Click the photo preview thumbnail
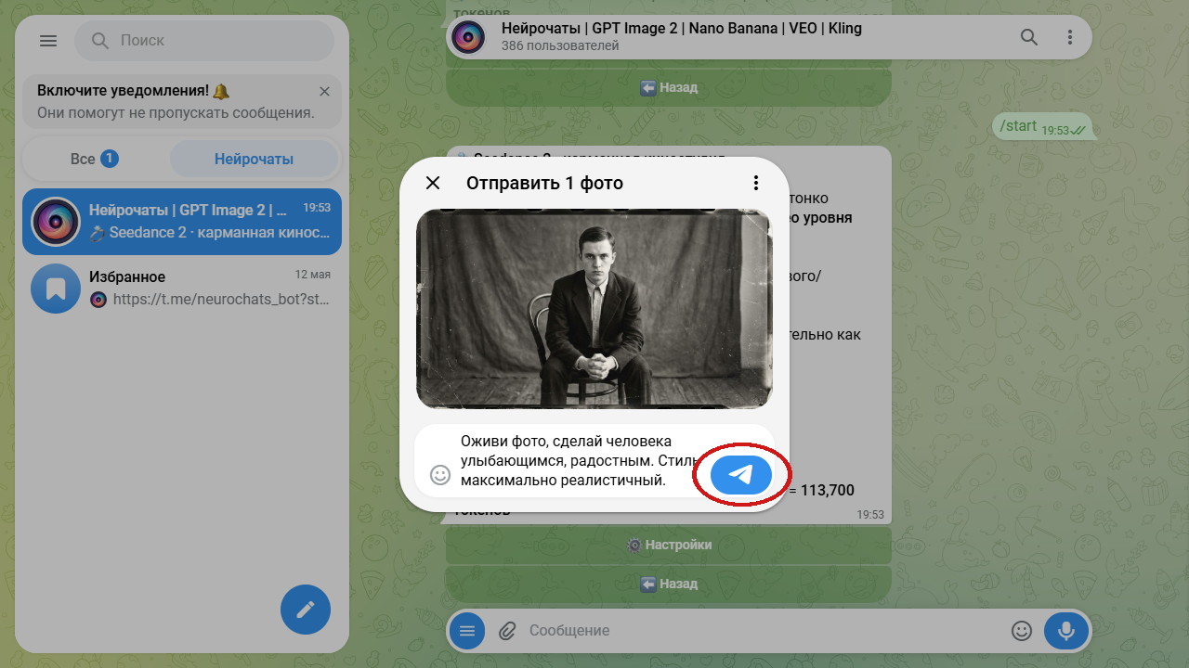This screenshot has width=1189, height=668. tap(594, 309)
